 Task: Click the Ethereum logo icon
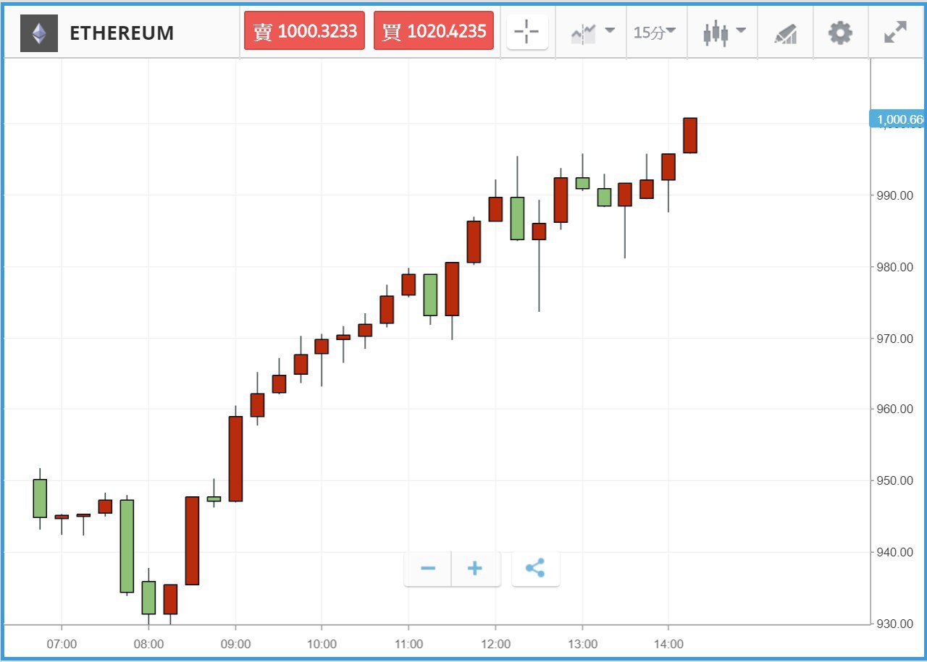(x=39, y=33)
